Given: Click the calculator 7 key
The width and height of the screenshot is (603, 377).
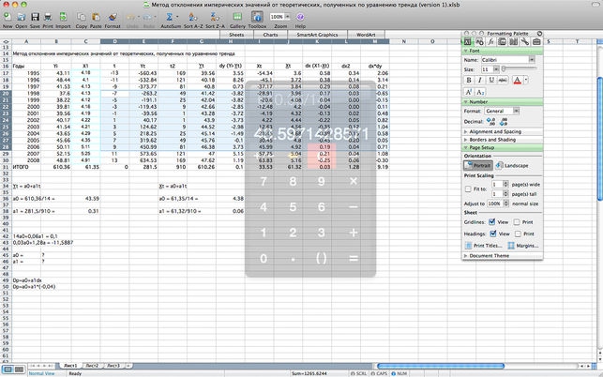Looking at the screenshot, I should point(264,181).
